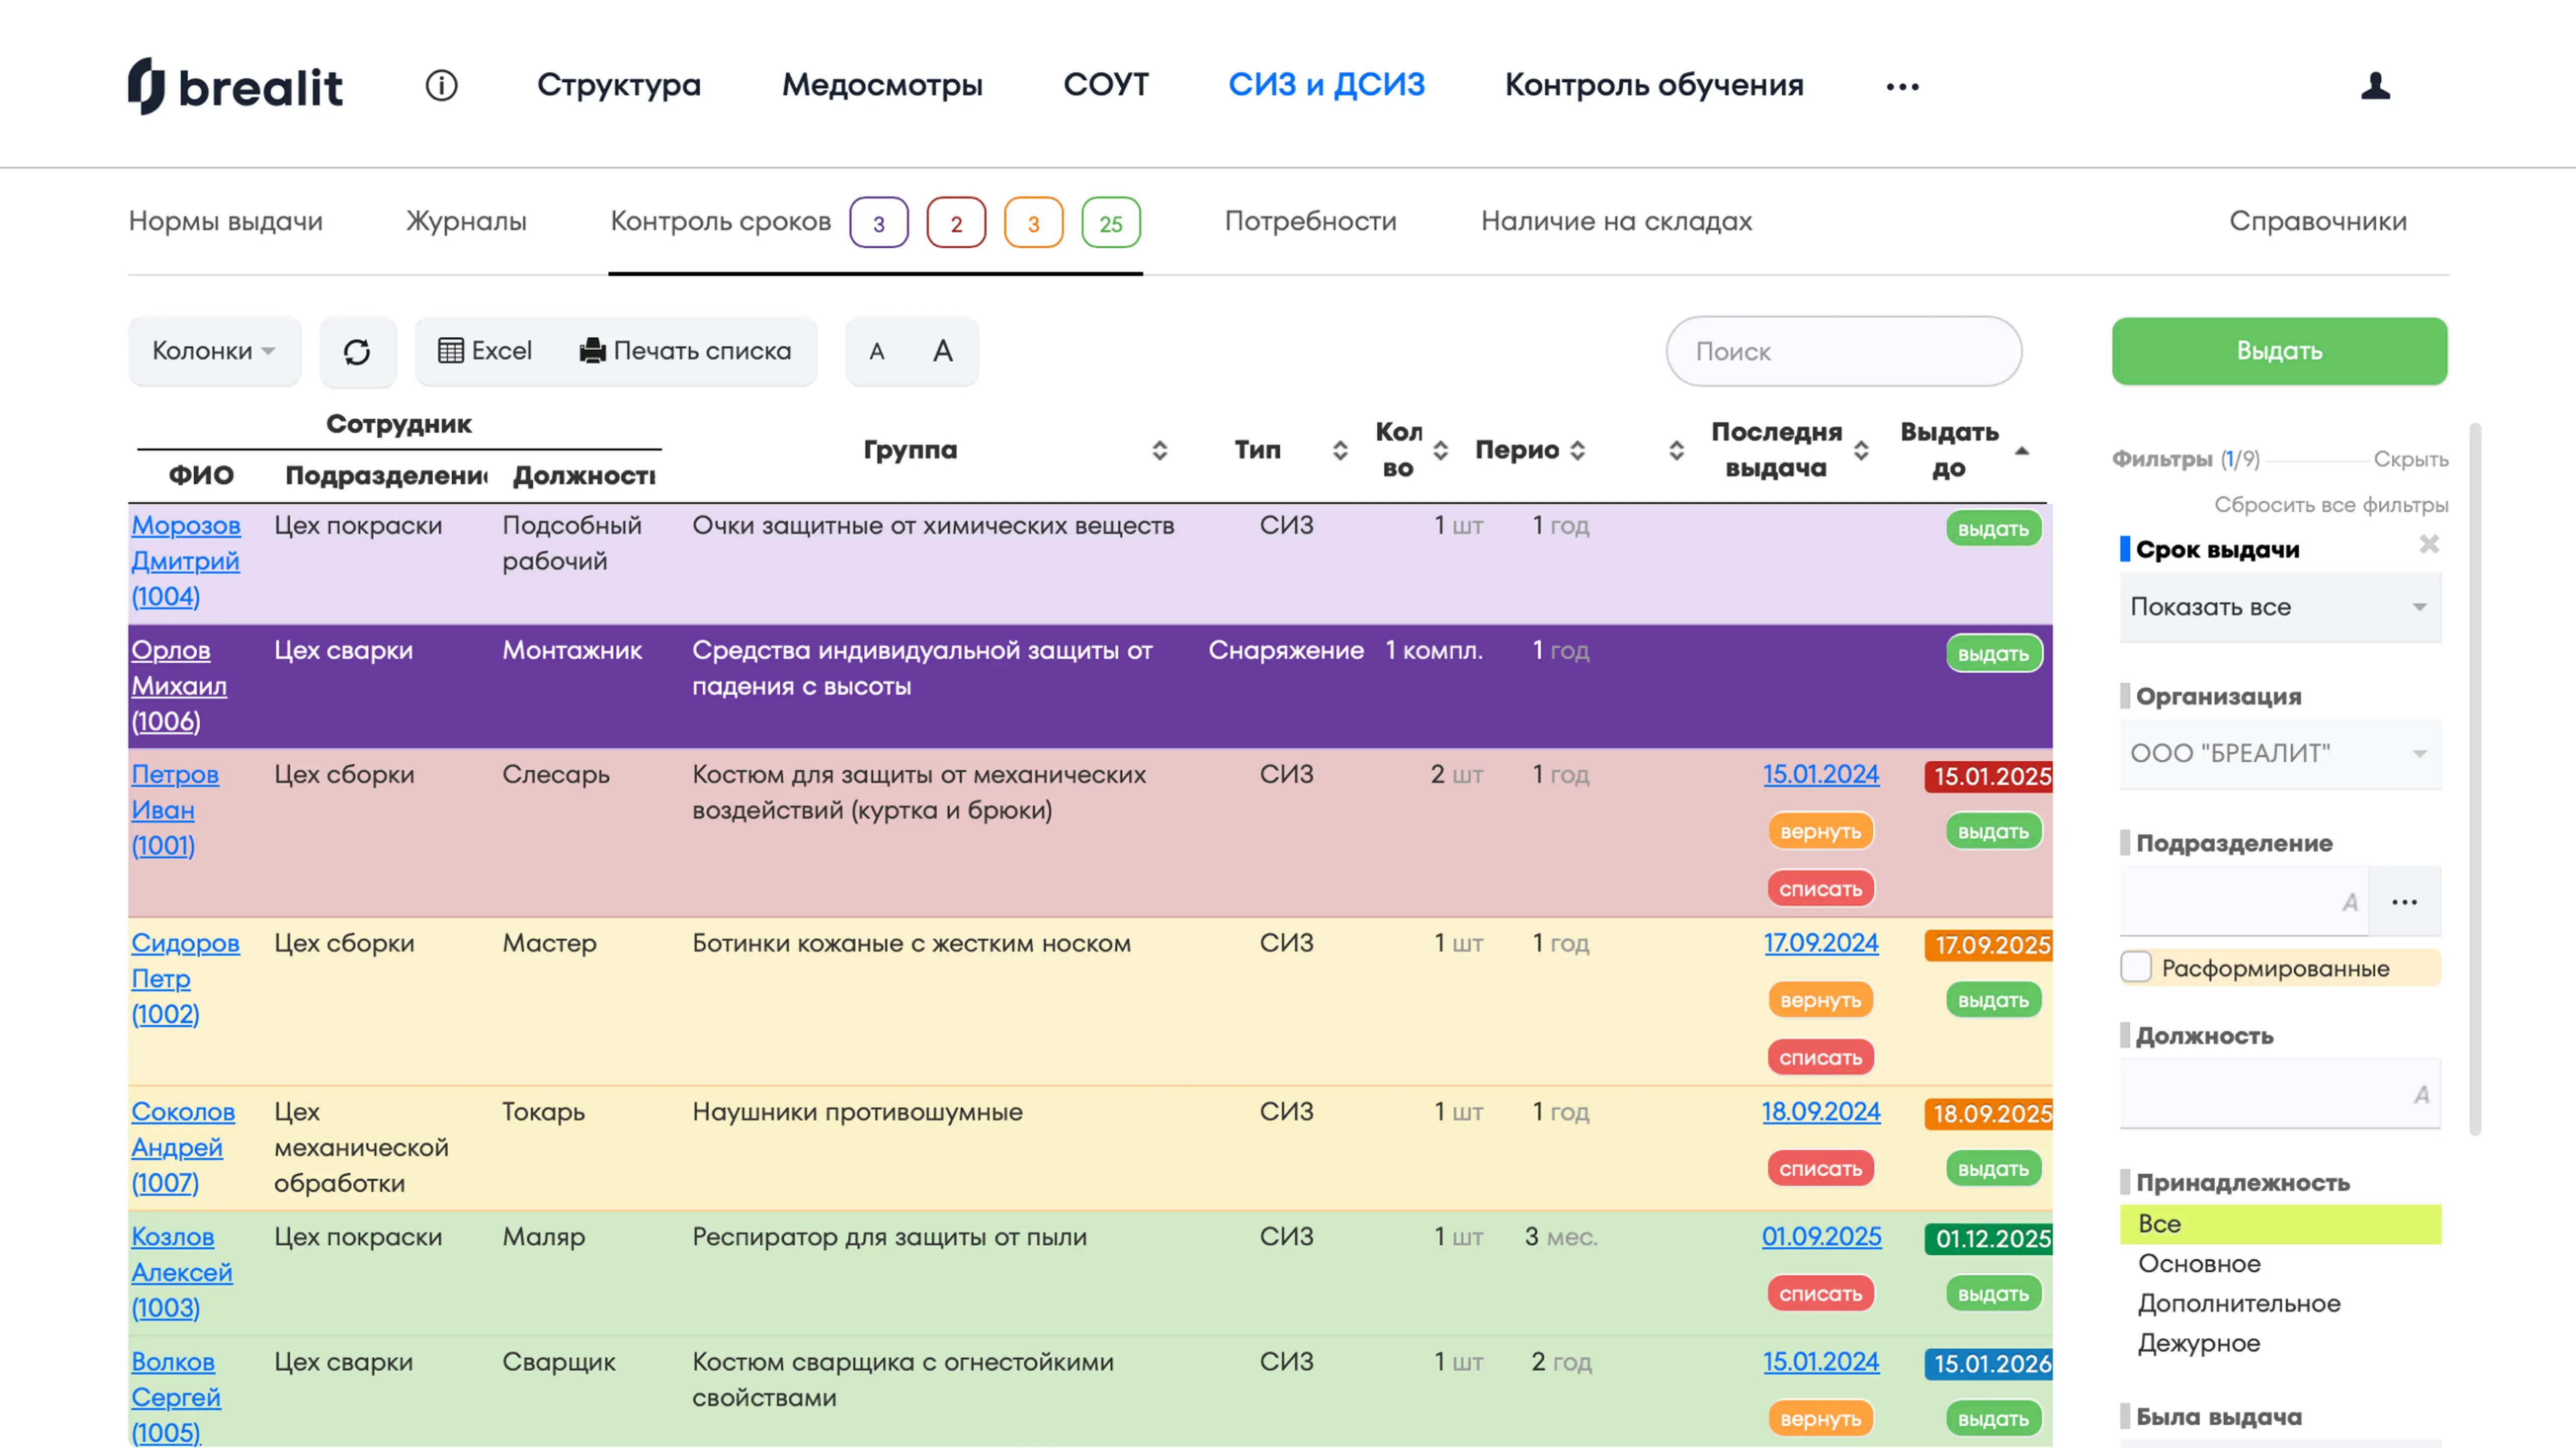Click the refresh list icon
The width and height of the screenshot is (2576, 1448).
pos(357,351)
